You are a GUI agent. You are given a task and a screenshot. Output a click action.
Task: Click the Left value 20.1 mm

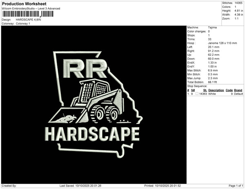(214, 47)
